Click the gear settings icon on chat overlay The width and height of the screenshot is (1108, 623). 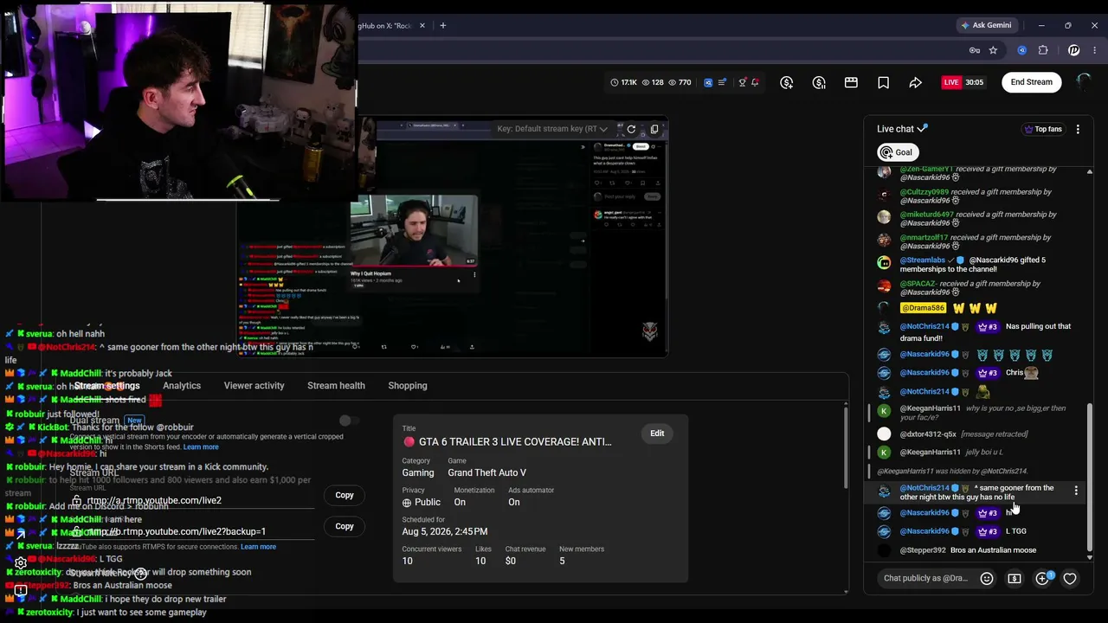(21, 562)
